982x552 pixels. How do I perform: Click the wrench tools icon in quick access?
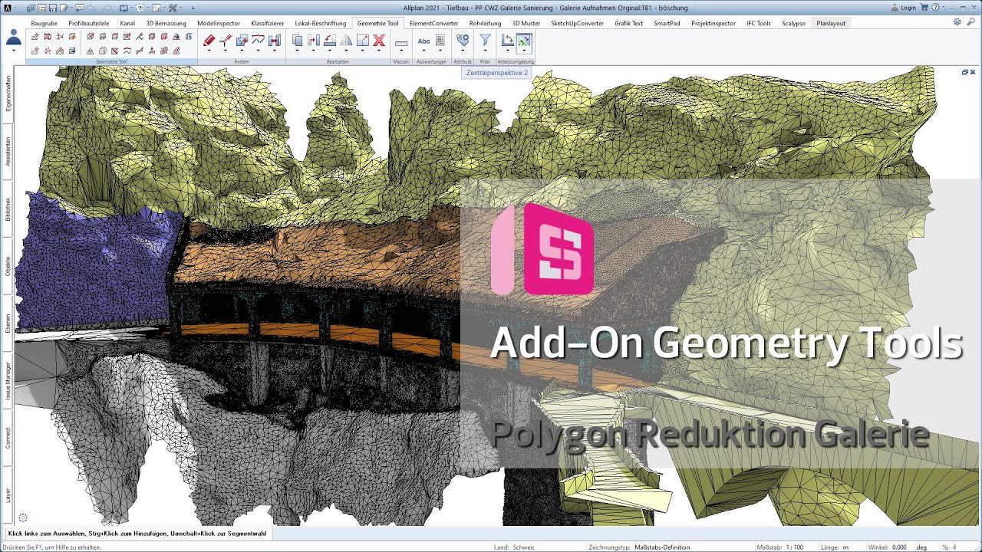coord(172,8)
